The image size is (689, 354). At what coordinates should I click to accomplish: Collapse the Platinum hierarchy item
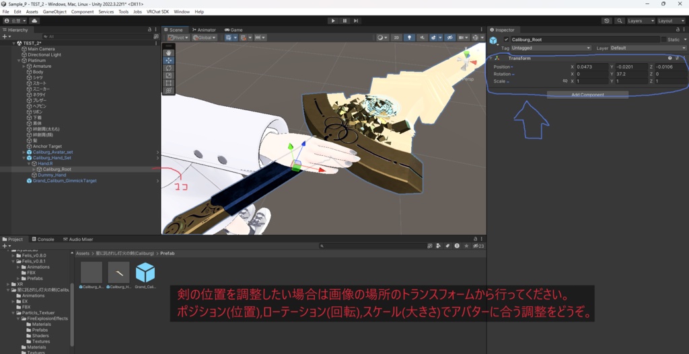[x=19, y=60]
